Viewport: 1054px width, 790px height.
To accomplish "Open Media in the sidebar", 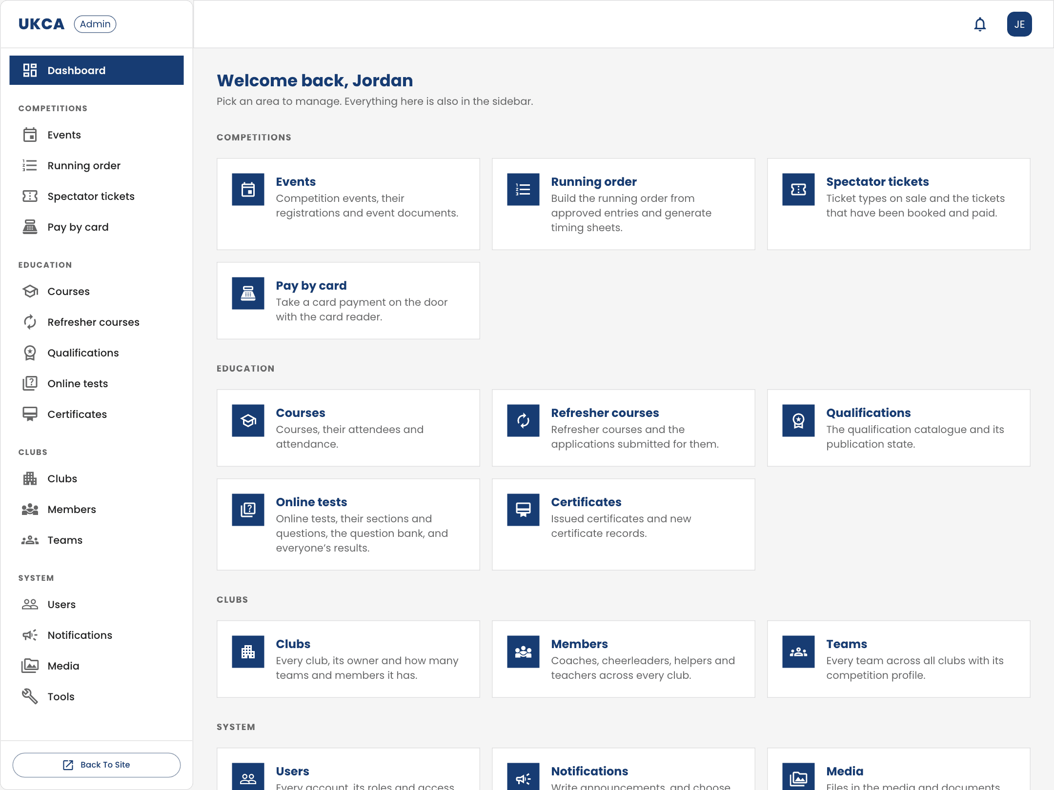I will [x=97, y=666].
